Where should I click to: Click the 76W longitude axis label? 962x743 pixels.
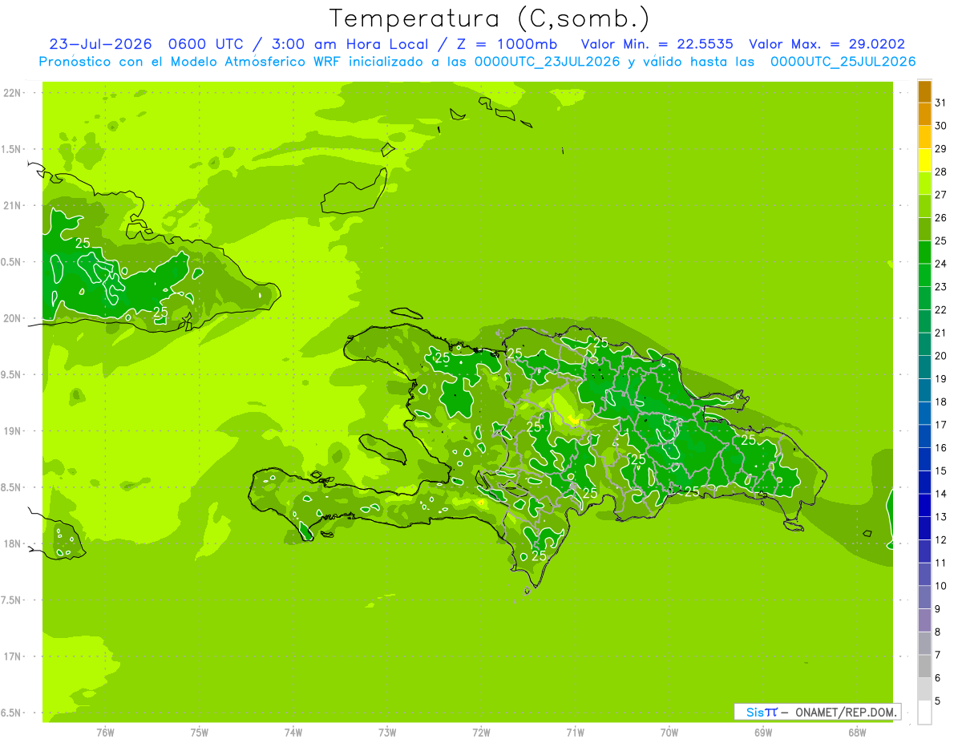point(105,732)
